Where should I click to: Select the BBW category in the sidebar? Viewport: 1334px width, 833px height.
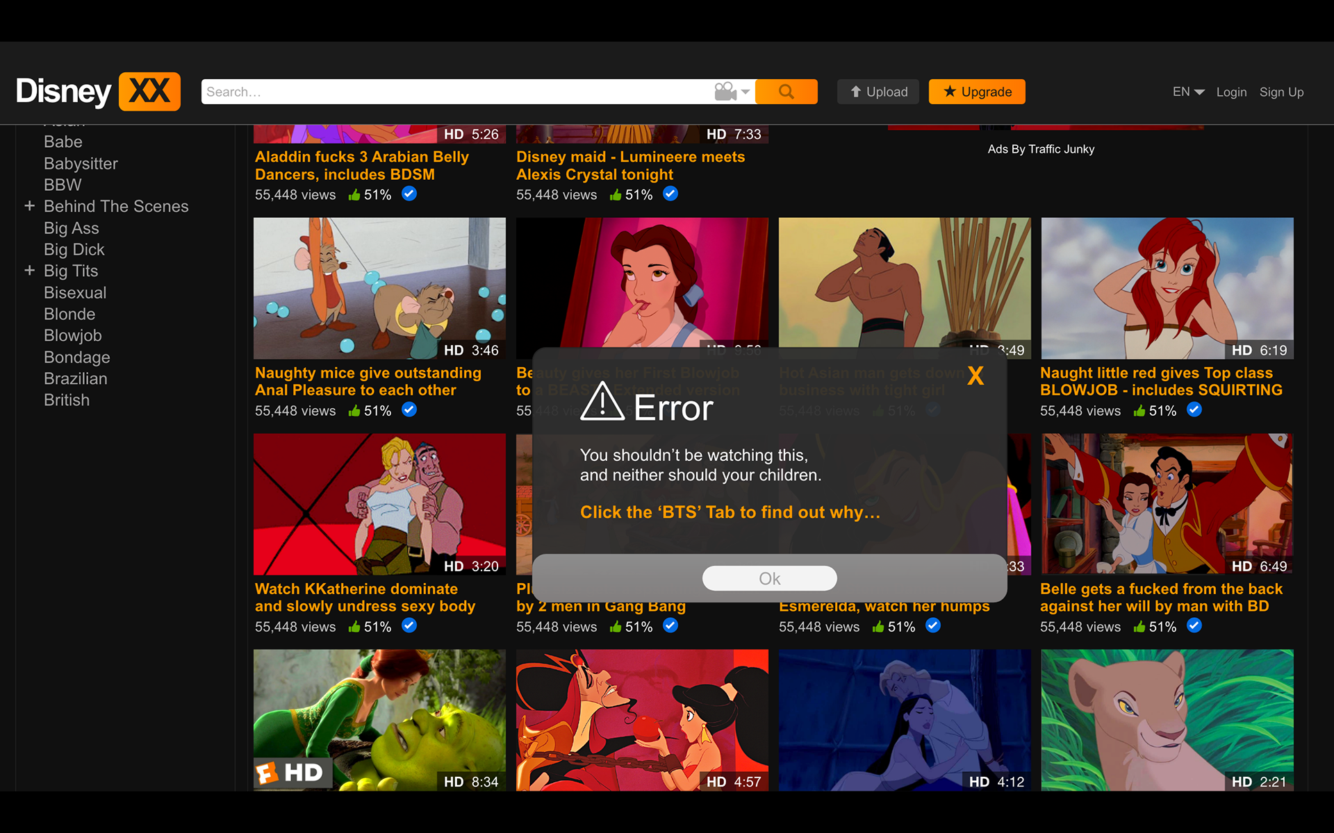pyautogui.click(x=63, y=185)
